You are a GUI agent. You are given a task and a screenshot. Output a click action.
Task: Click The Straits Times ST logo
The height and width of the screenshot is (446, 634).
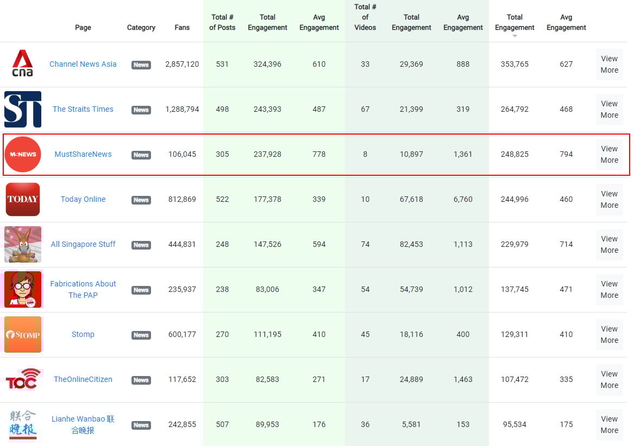coord(23,109)
